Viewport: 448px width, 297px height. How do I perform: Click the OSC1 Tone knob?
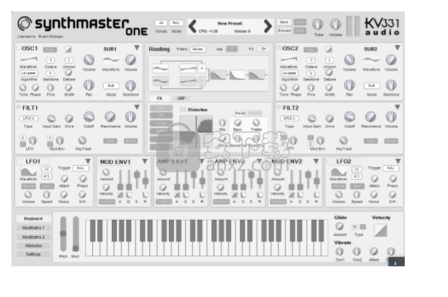(x=23, y=88)
